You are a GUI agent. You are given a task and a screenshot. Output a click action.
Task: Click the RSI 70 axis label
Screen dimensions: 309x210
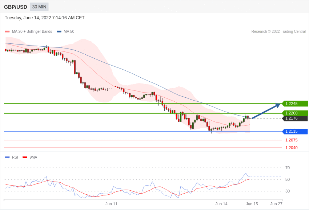tap(288, 168)
